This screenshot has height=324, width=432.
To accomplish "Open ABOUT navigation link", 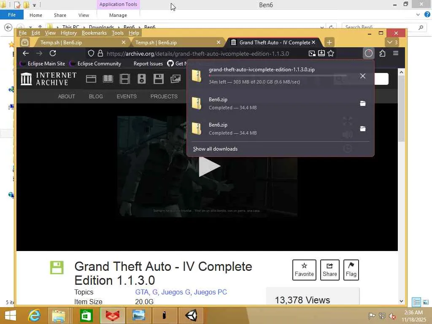I will click(66, 97).
